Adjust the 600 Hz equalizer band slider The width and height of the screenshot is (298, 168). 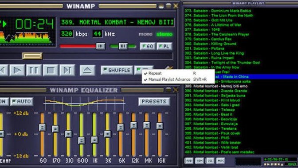click(x=82, y=140)
